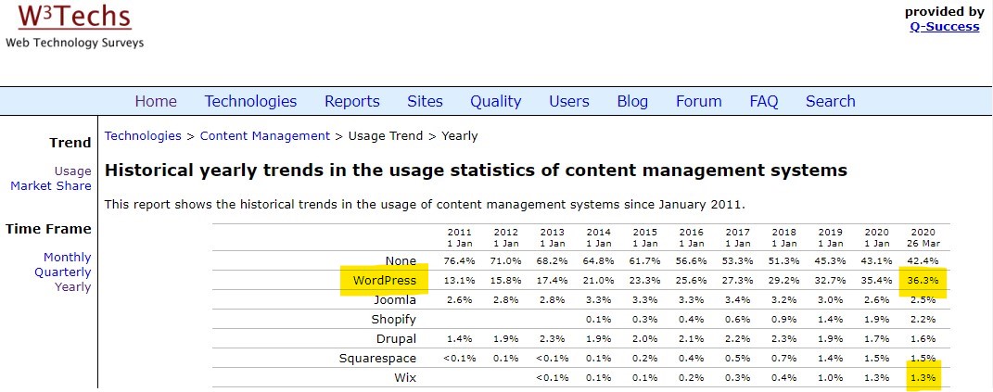Click None 42.4% value for 26 Mar 2020
Screen dimensions: 993x392
922,261
